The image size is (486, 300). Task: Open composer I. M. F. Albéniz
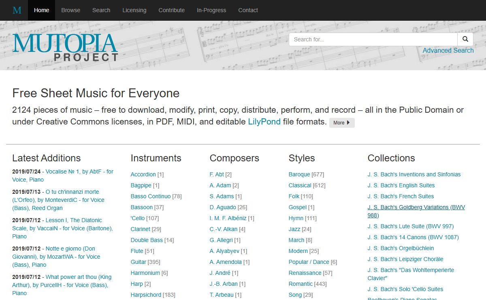click(228, 218)
